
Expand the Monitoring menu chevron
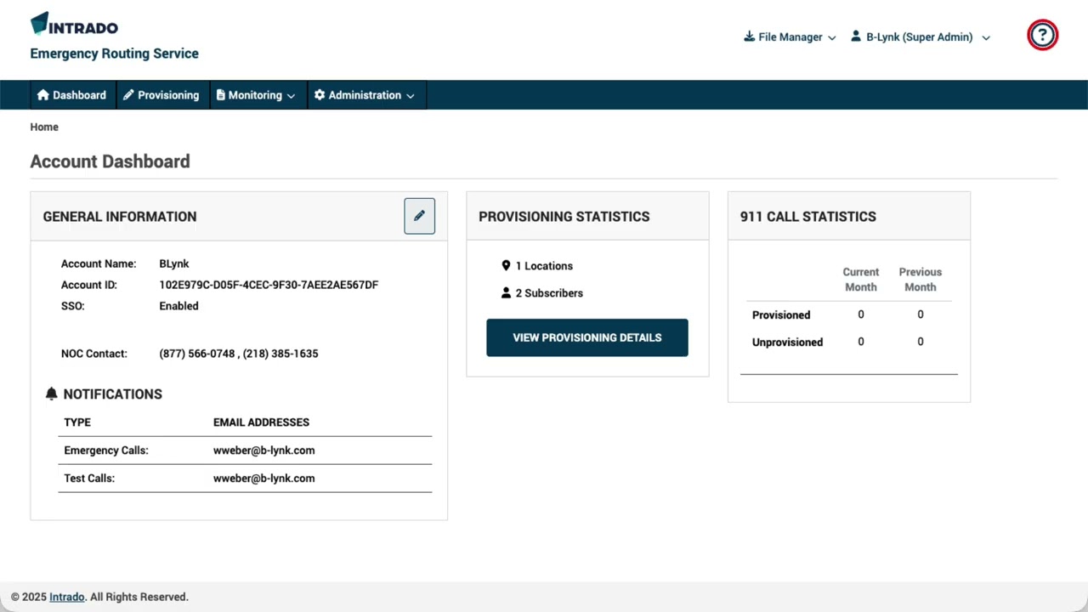coord(291,96)
